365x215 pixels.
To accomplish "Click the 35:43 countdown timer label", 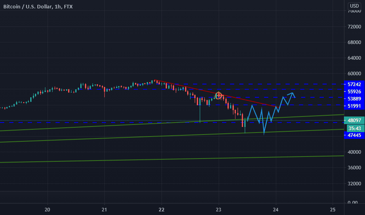I will [x=355, y=128].
